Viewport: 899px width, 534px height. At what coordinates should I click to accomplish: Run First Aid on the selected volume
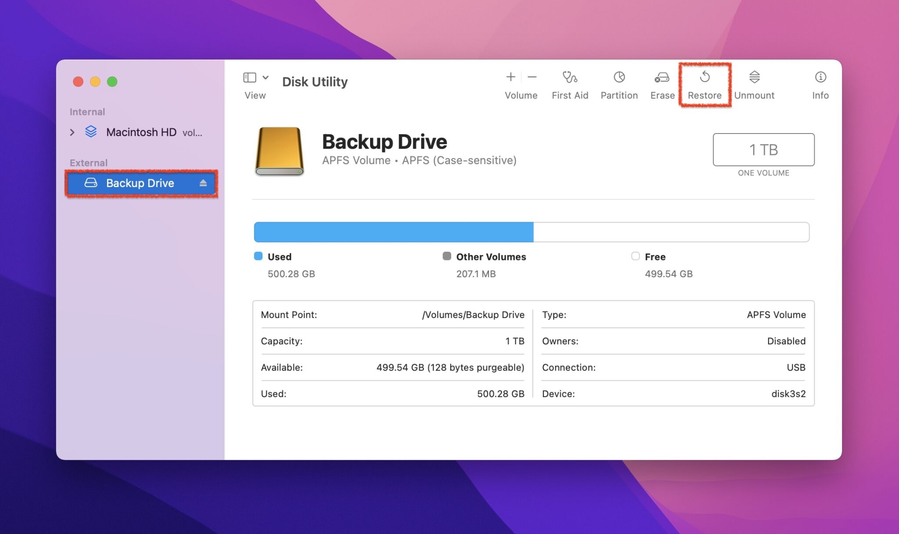coord(570,83)
